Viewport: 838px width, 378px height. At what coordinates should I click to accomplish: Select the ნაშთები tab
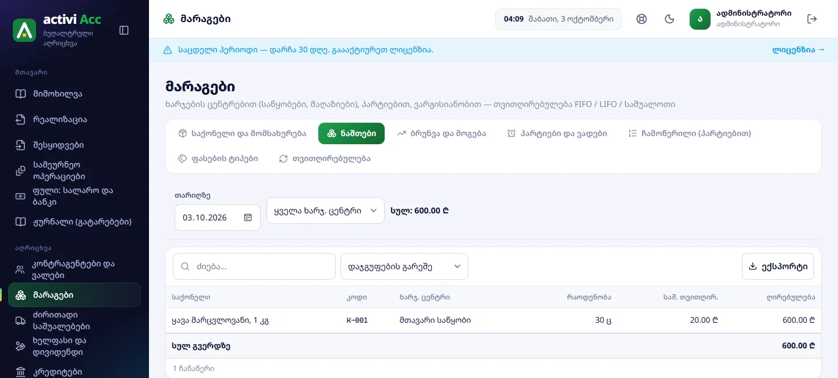[x=351, y=133]
